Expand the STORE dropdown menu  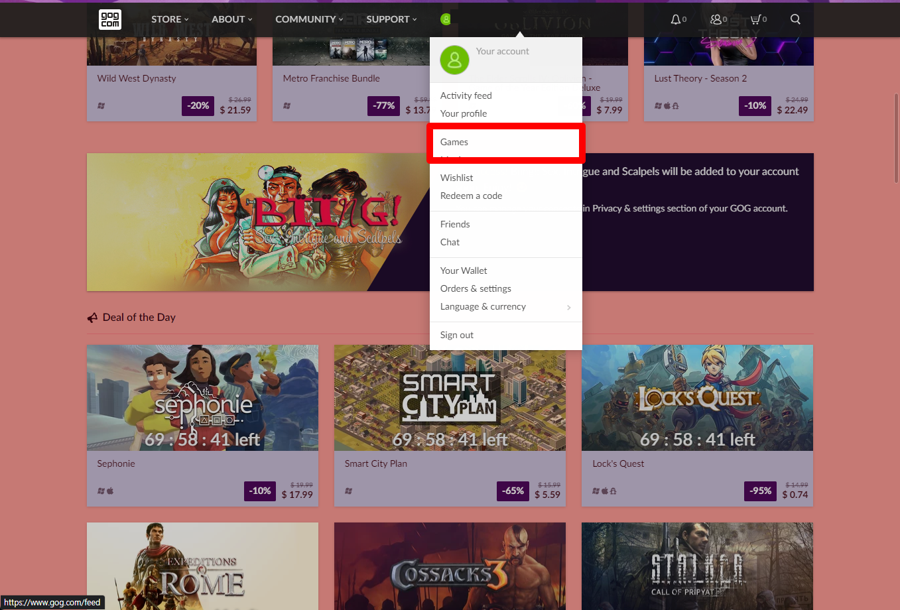point(170,19)
